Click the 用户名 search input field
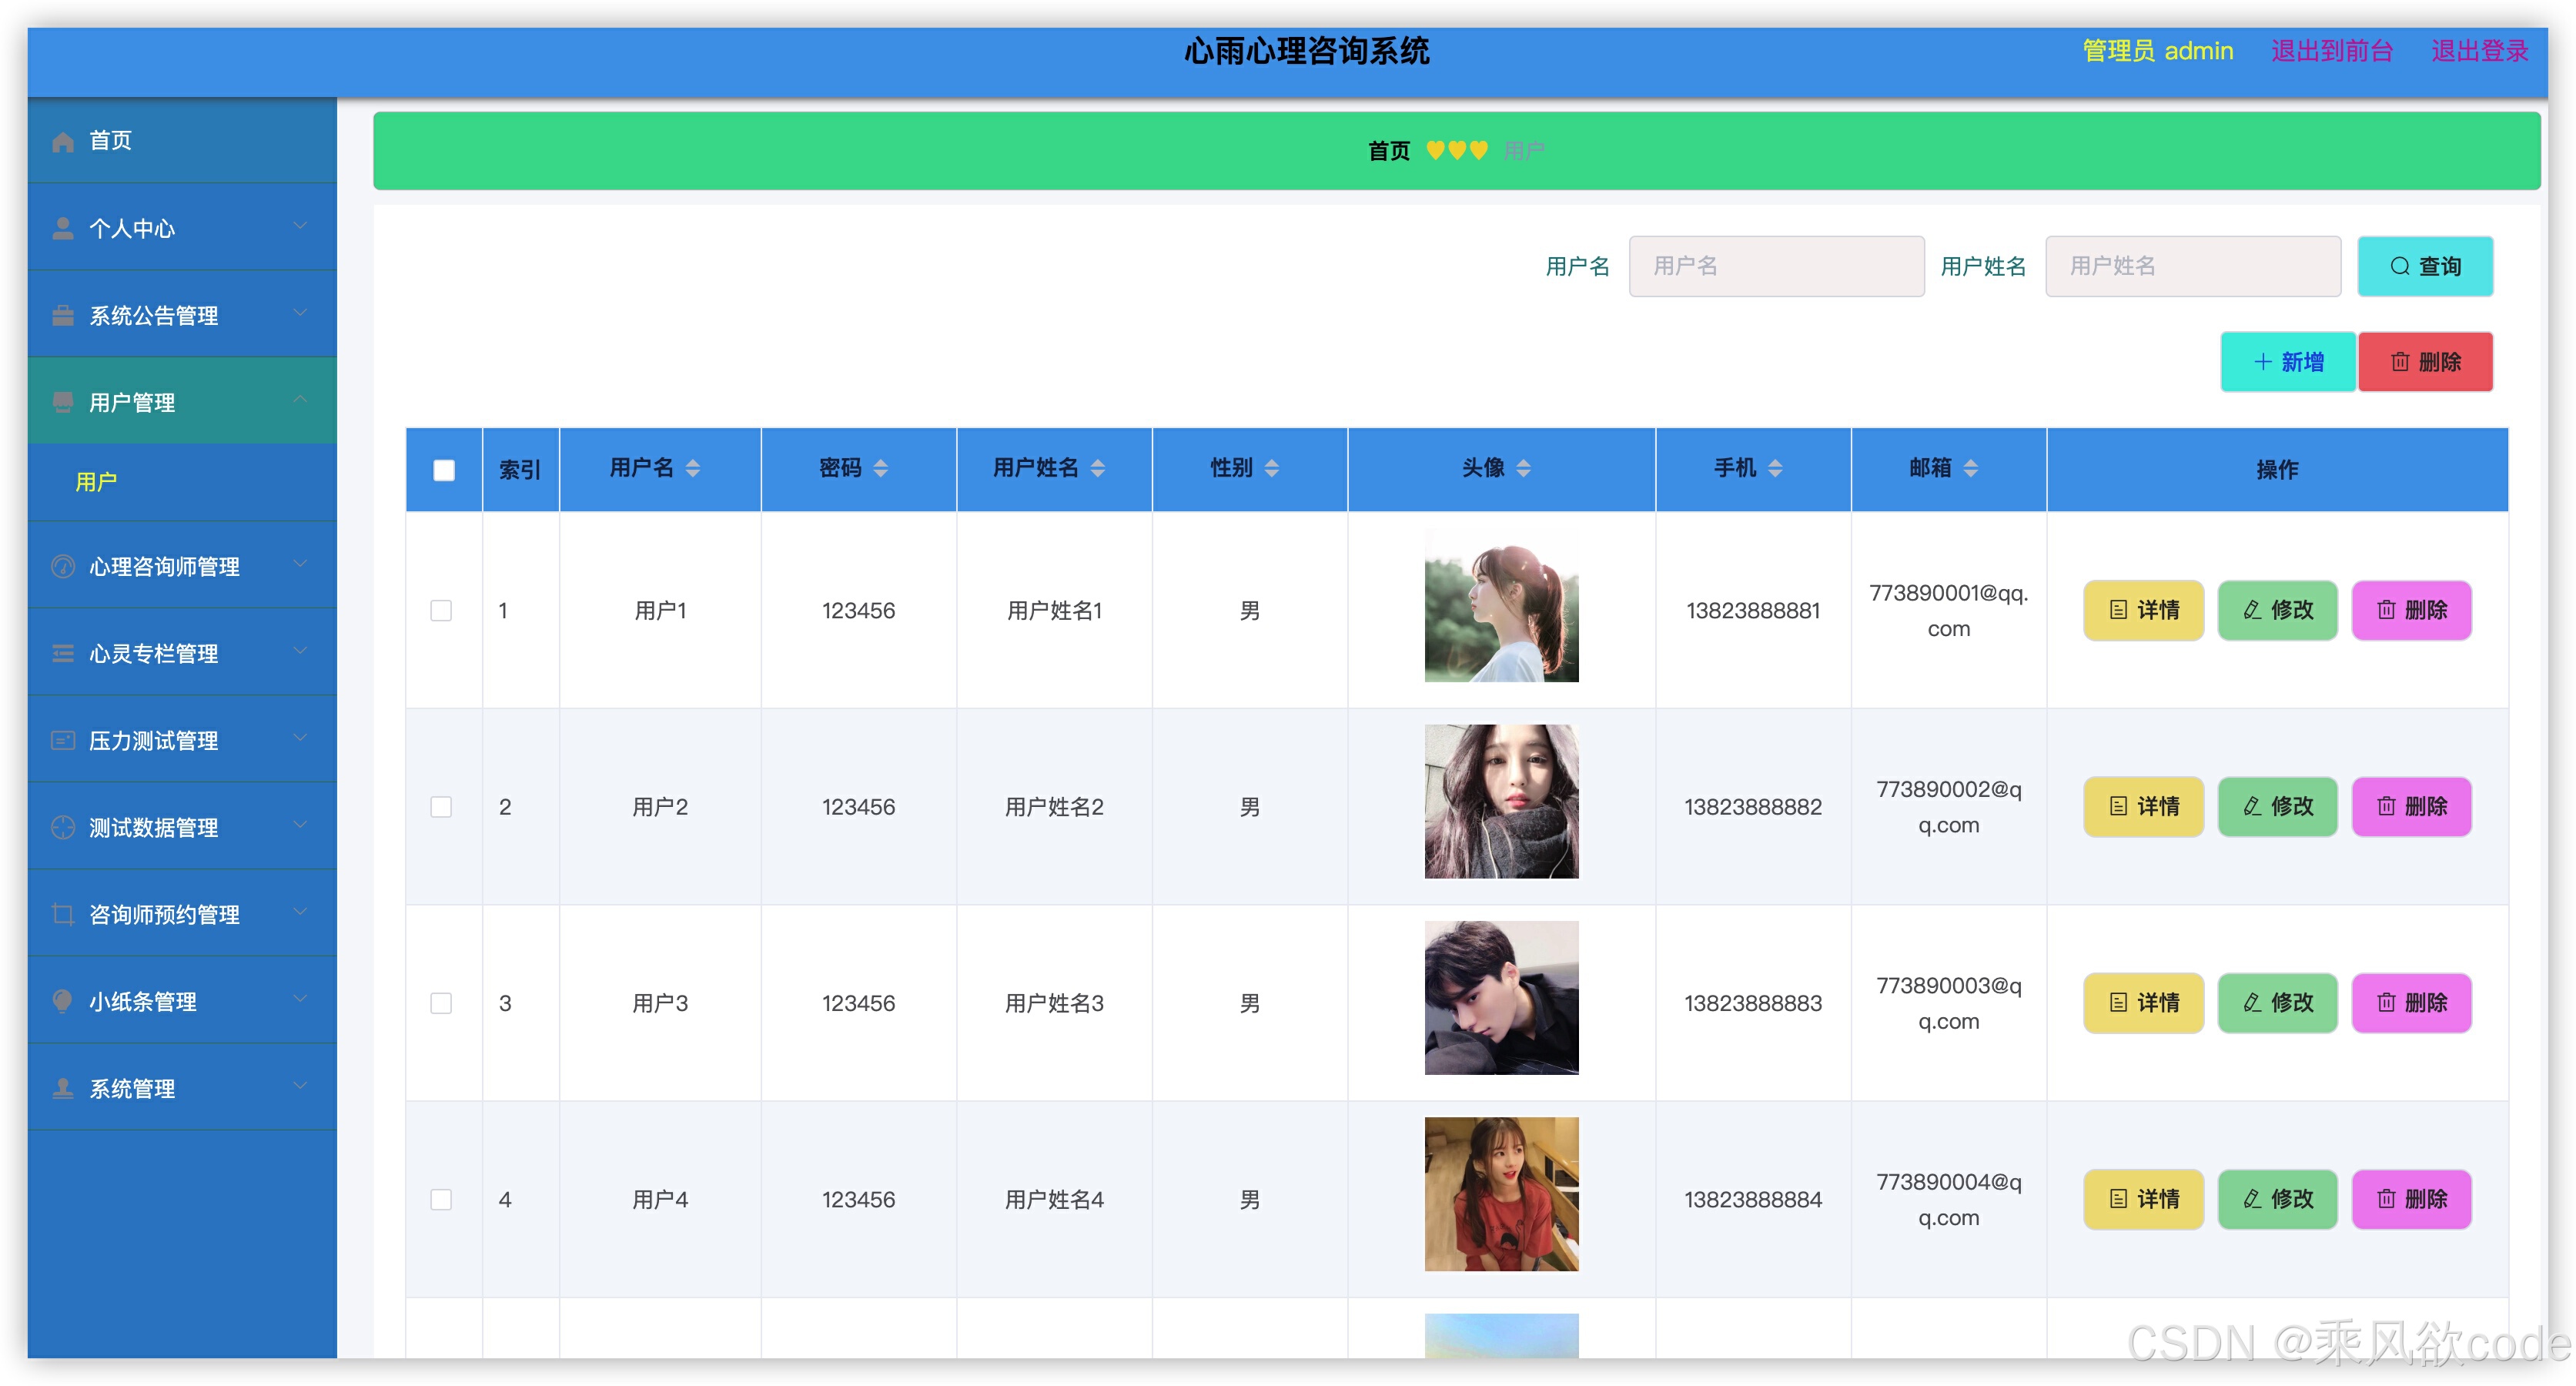The height and width of the screenshot is (1386, 2576). (x=1775, y=266)
